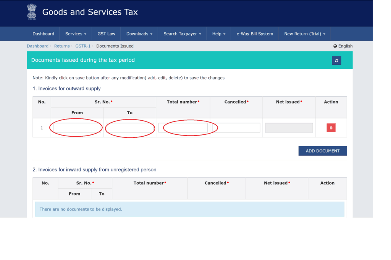Click the note about clicking the save button
Screen dimensions: 391x260
point(128,78)
